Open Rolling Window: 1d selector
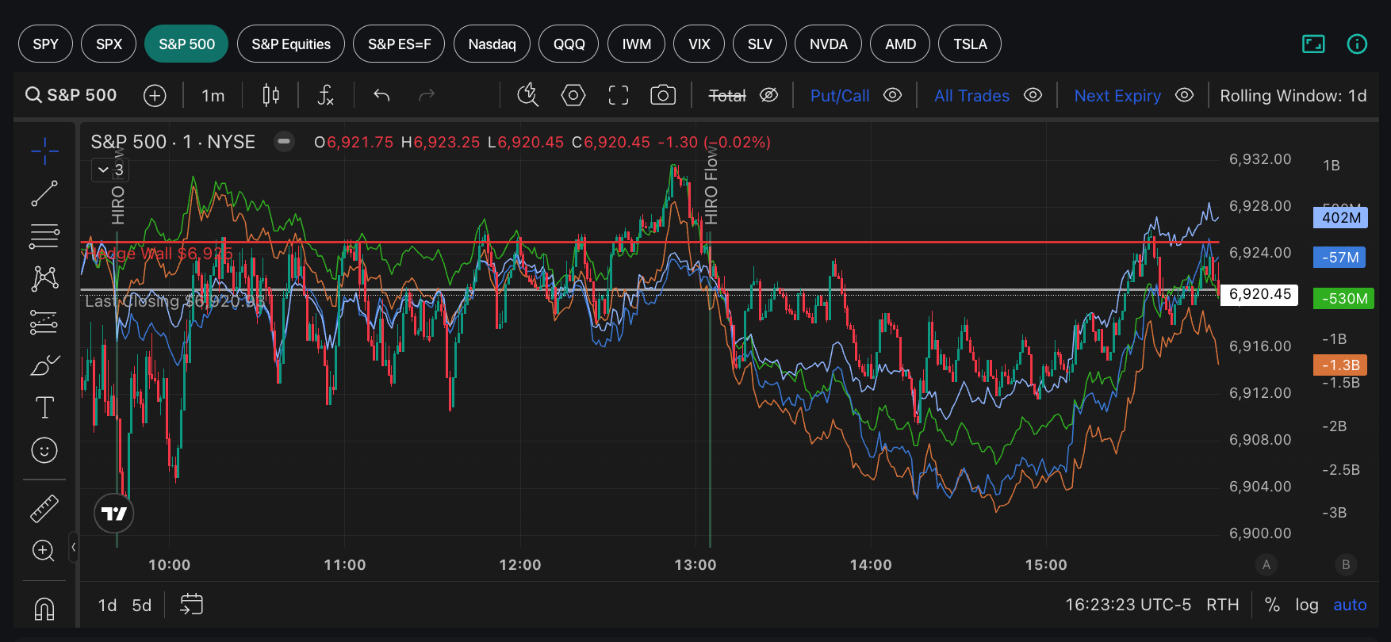The height and width of the screenshot is (642, 1391). pos(1293,96)
